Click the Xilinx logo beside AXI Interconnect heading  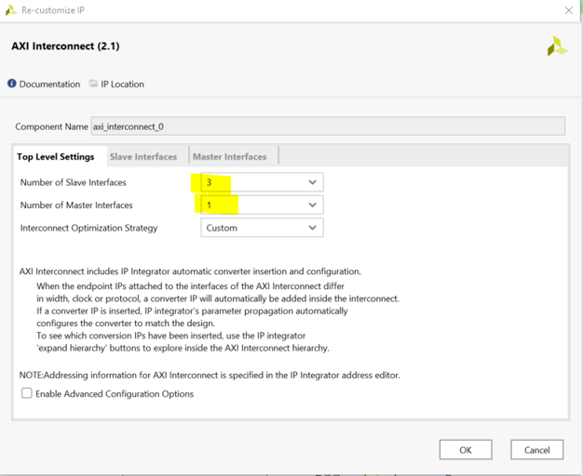pyautogui.click(x=557, y=46)
